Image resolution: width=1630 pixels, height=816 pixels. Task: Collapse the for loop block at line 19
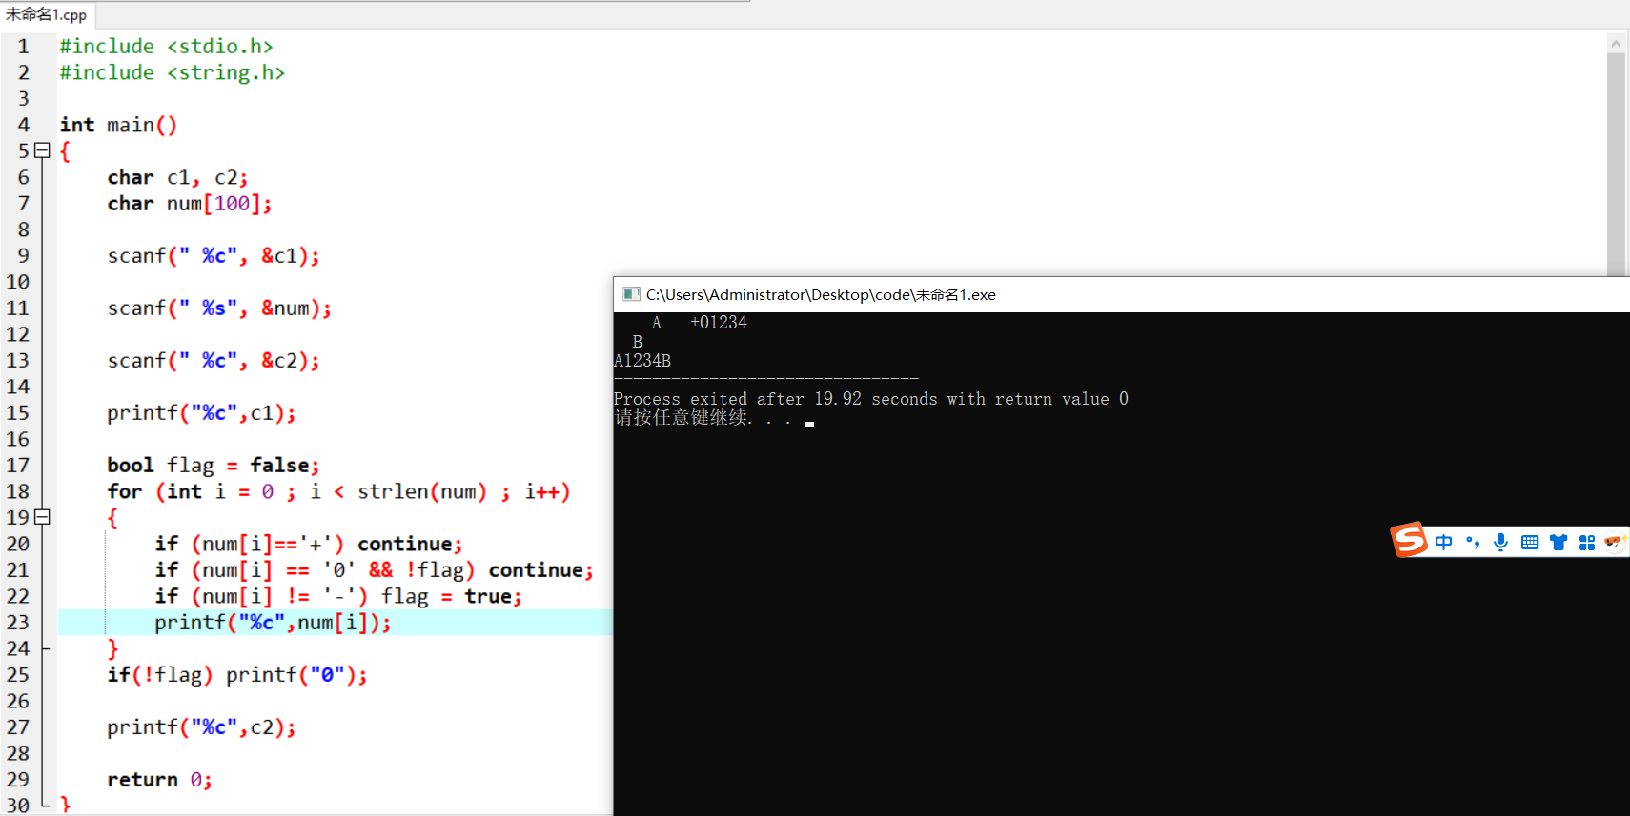[42, 517]
